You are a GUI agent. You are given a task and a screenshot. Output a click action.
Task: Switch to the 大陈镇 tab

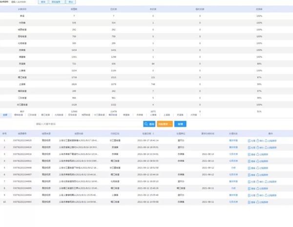[193, 115]
